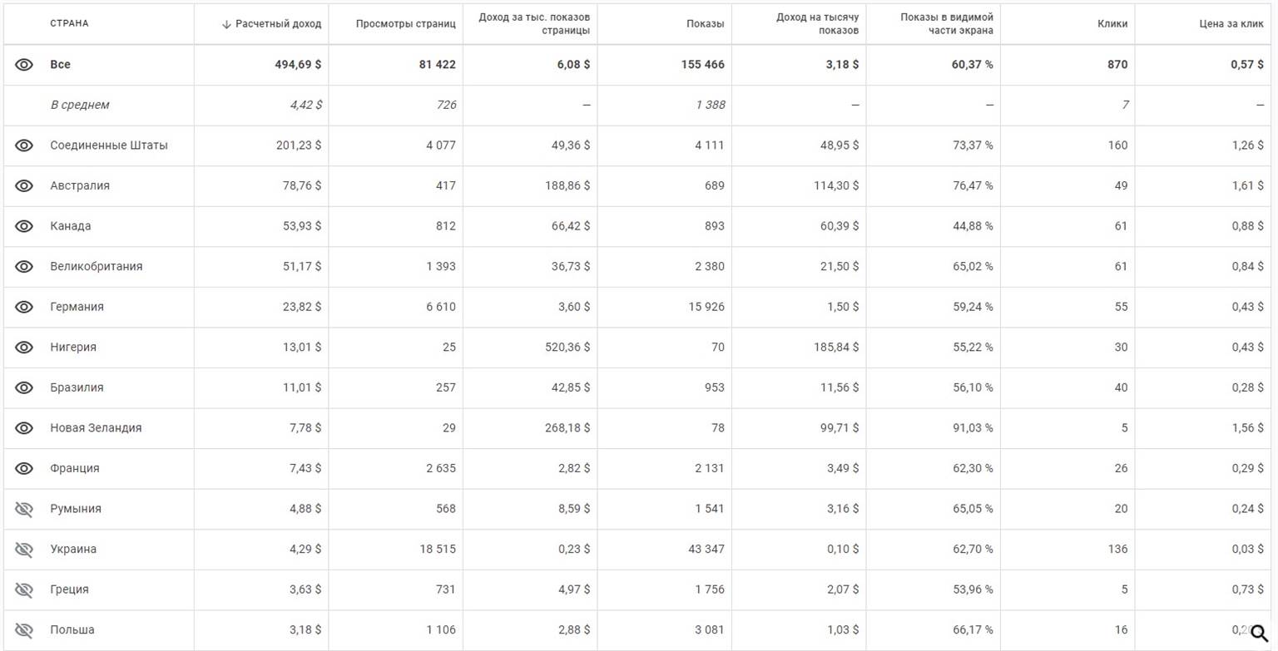Image resolution: width=1278 pixels, height=651 pixels.
Task: Click the Показы column header
Action: (x=705, y=24)
